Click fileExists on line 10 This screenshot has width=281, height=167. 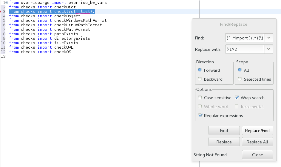66,43
